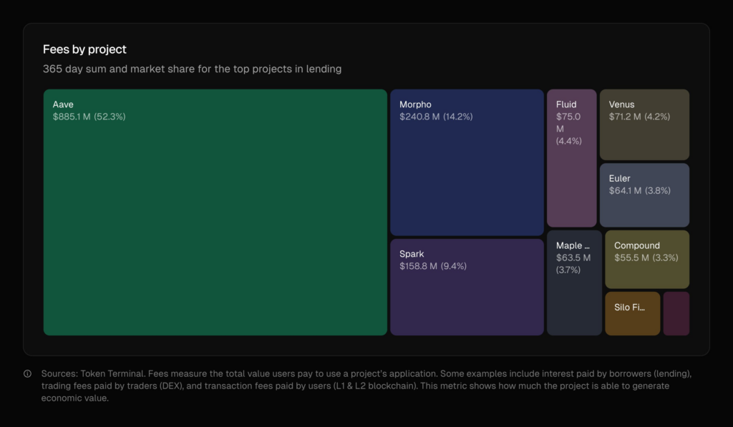Click the Aave label text
The image size is (733, 427).
pos(63,104)
